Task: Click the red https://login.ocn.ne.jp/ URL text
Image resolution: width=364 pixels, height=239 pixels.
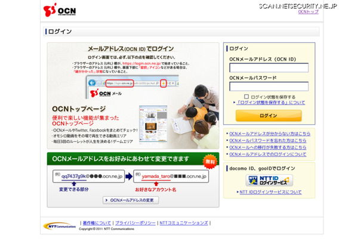Action: coord(141,63)
